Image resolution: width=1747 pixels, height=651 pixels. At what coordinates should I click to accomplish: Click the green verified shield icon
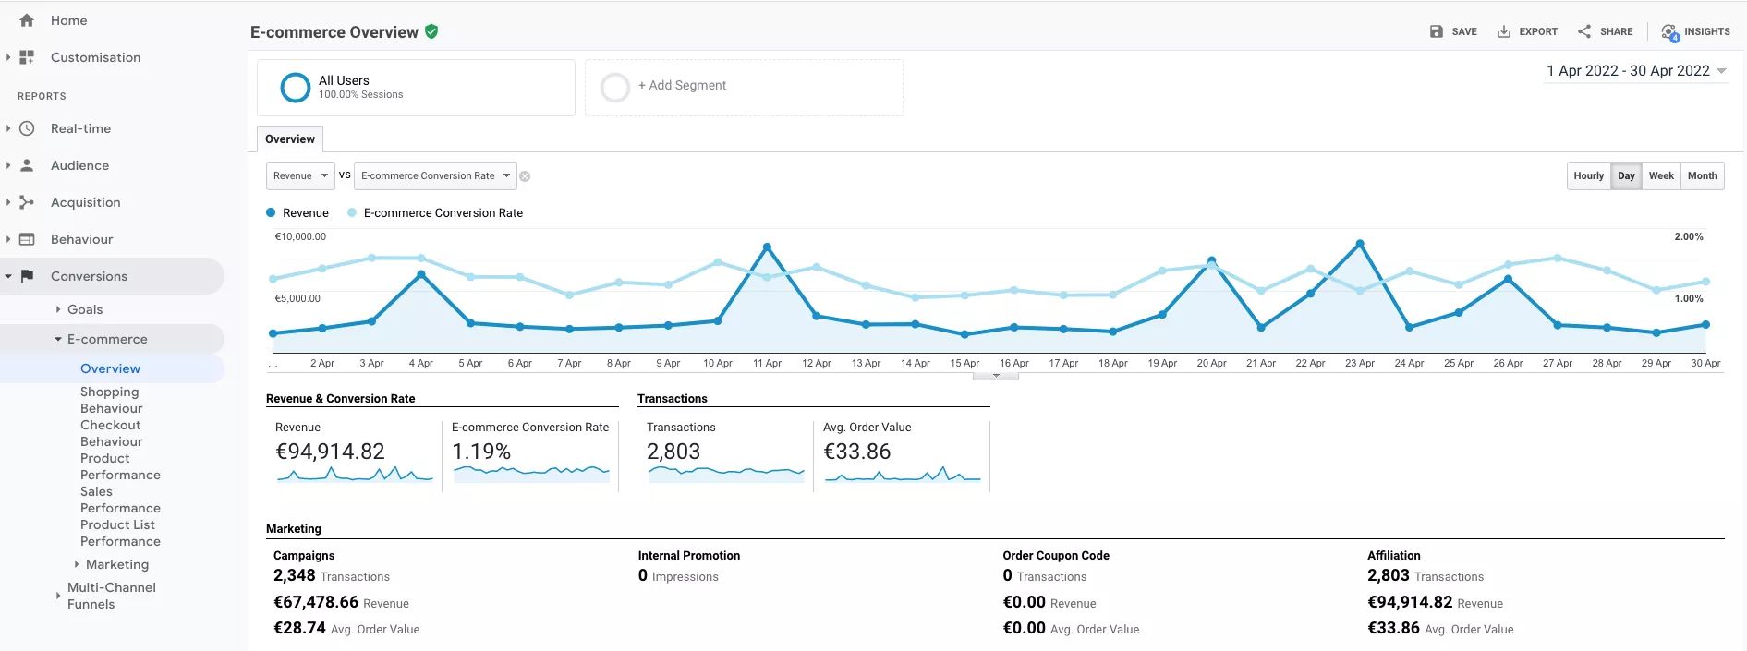431,31
